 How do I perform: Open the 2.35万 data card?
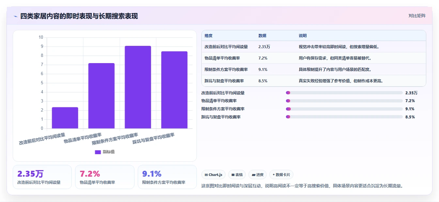coord(42,177)
